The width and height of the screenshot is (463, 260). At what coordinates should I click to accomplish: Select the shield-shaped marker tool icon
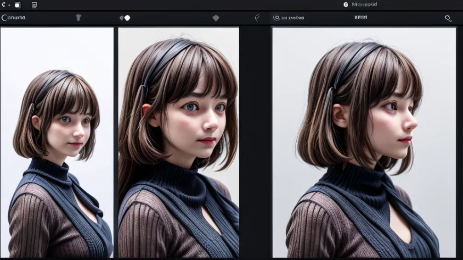click(78, 18)
